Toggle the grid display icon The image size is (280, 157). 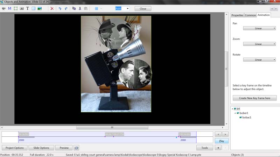coord(97,8)
